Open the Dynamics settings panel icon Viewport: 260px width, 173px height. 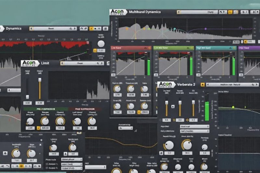point(105,29)
